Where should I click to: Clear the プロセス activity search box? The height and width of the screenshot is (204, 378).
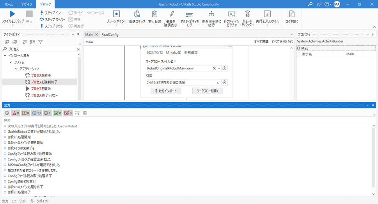[x=78, y=49]
